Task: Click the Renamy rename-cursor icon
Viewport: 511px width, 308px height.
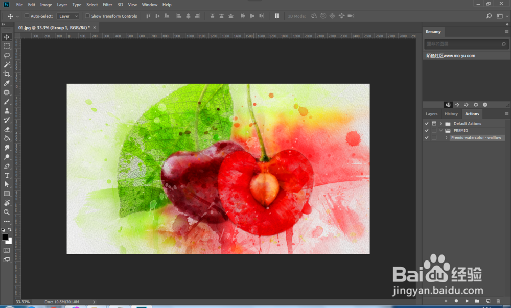Action: [x=448, y=105]
